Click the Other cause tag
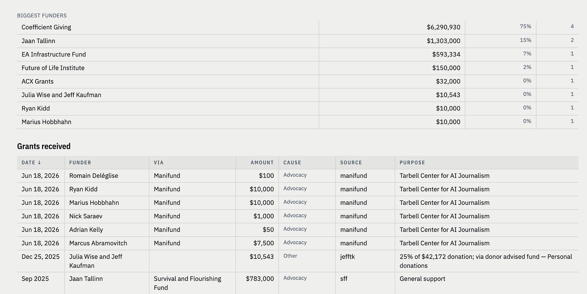Screen dimensions: 587x294 tap(290, 256)
